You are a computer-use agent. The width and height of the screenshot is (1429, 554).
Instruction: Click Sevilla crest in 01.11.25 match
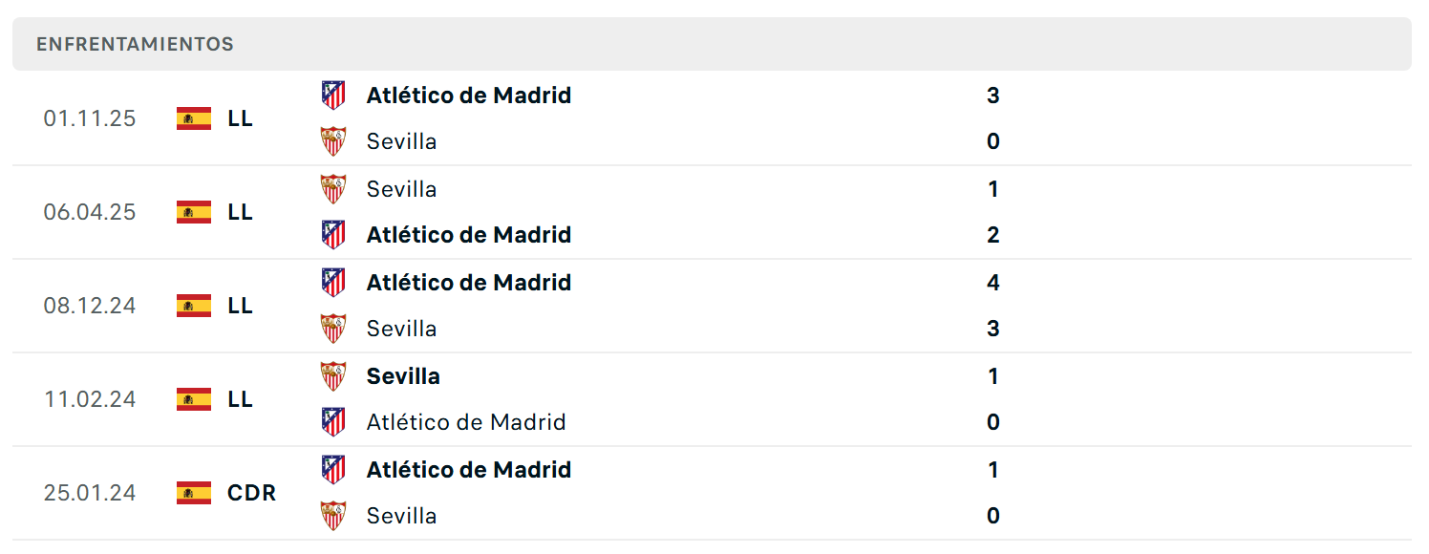click(332, 141)
